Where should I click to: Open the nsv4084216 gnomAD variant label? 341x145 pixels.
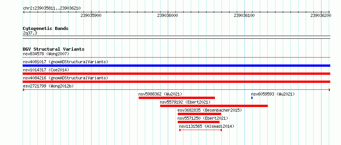click(x=66, y=78)
